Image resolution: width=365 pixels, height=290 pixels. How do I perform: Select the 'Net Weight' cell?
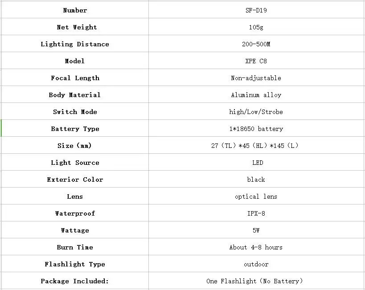click(75, 27)
